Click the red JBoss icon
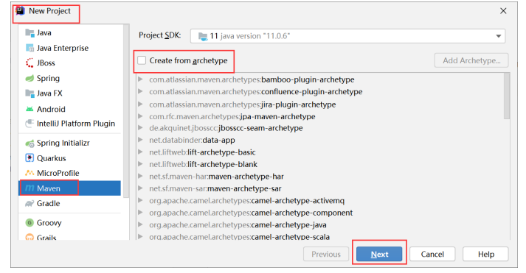 point(30,63)
